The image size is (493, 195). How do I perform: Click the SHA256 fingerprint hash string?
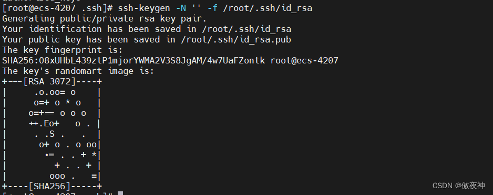pyautogui.click(x=133, y=60)
